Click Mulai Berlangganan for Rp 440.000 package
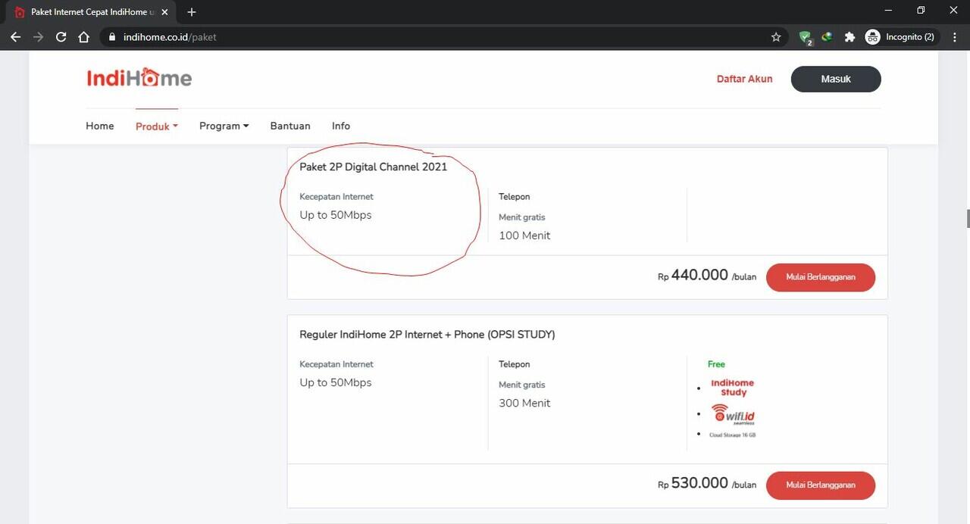970x524 pixels. point(821,277)
